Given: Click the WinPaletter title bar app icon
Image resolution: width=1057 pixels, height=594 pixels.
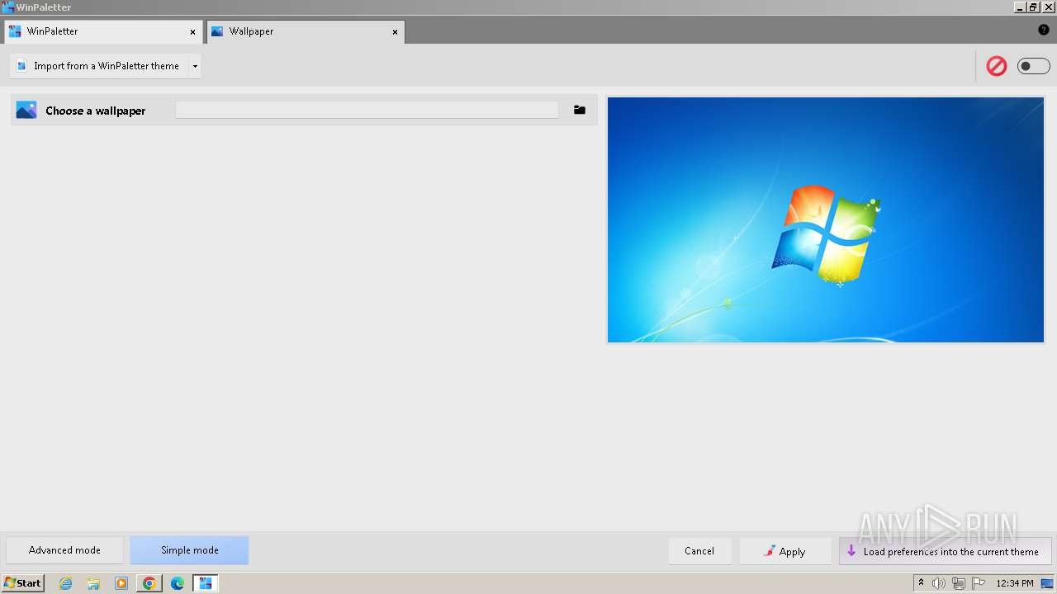Looking at the screenshot, I should (8, 7).
